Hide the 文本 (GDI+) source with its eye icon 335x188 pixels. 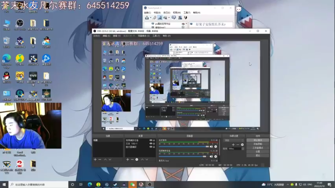151,144
